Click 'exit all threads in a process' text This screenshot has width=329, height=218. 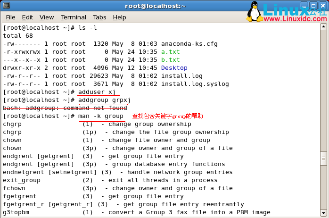pyautogui.click(x=163, y=180)
